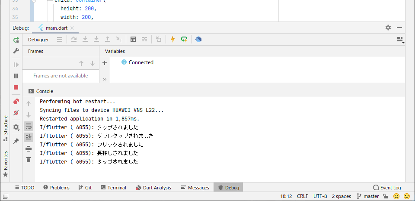The width and height of the screenshot is (415, 201).
Task: Click the Force Step Into icon
Action: (x=96, y=40)
